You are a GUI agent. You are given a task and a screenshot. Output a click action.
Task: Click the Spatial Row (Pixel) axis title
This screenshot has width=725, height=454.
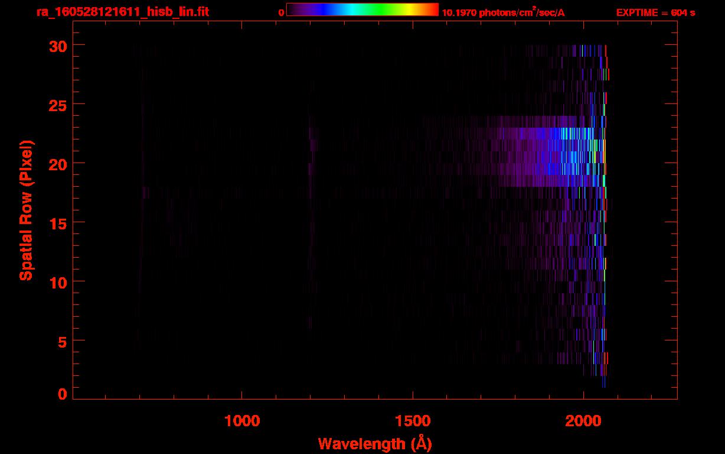pyautogui.click(x=26, y=210)
